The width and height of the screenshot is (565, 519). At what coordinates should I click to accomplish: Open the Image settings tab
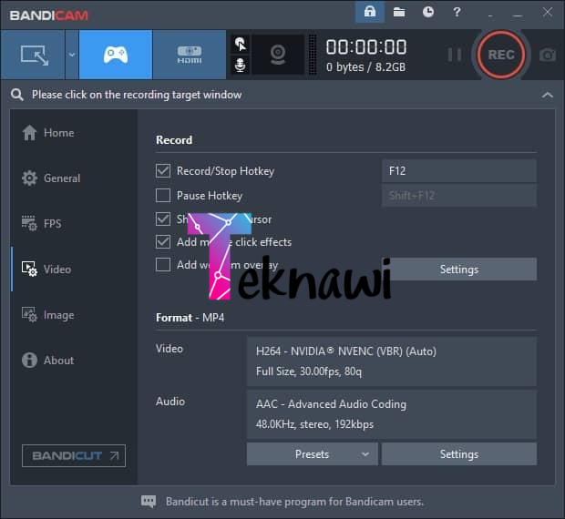tap(48, 315)
